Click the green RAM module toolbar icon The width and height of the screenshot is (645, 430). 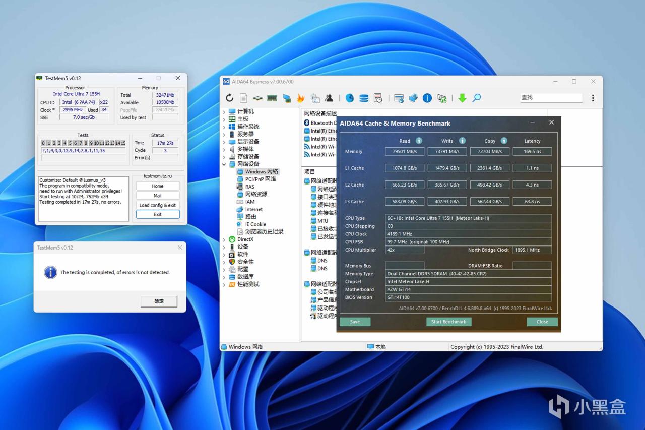coord(272,98)
